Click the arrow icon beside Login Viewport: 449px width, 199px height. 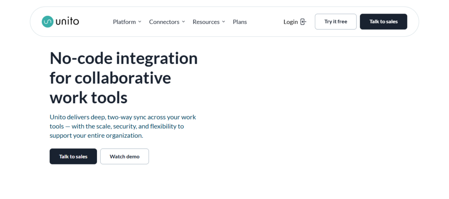(x=303, y=22)
